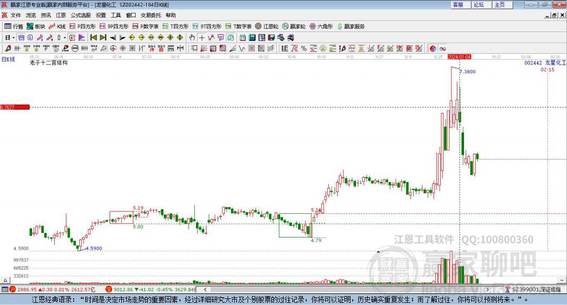Screen dimensions: 567x305
Task: Step left with the black left arrow
Action: tap(113, 38)
